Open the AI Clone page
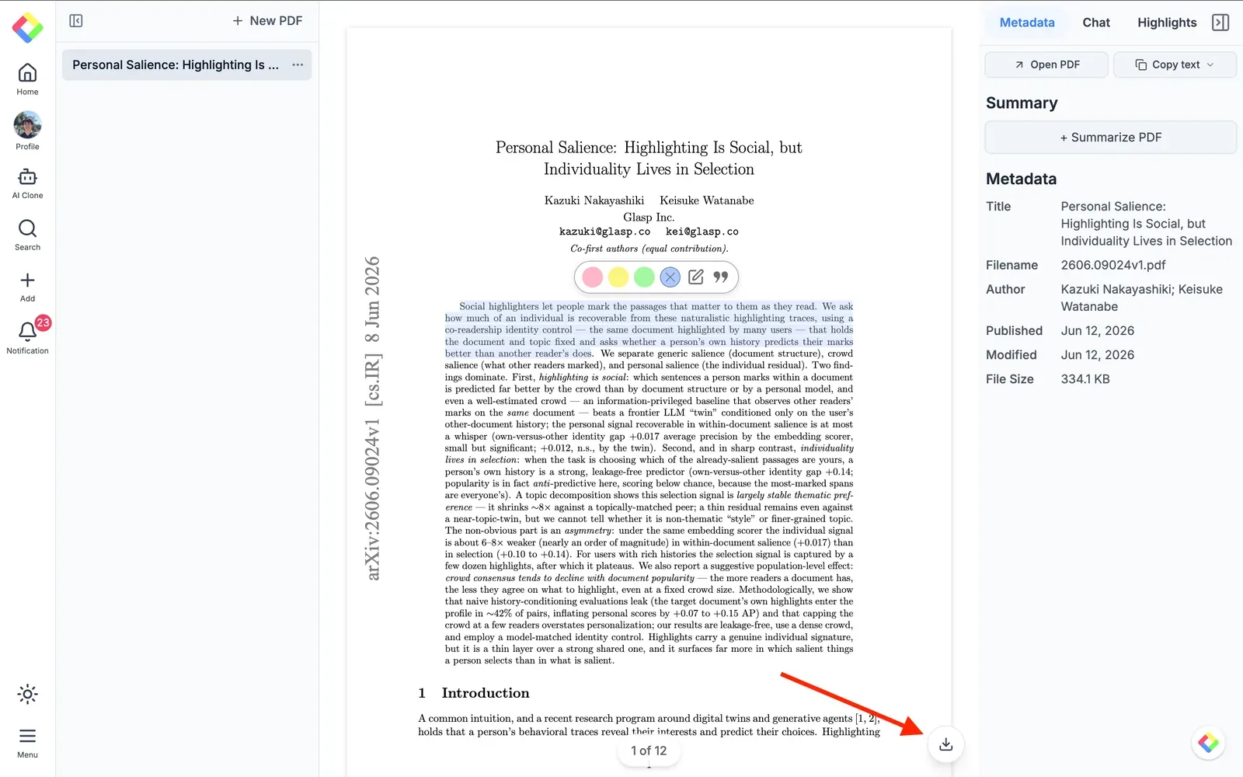1243x777 pixels. (x=27, y=184)
